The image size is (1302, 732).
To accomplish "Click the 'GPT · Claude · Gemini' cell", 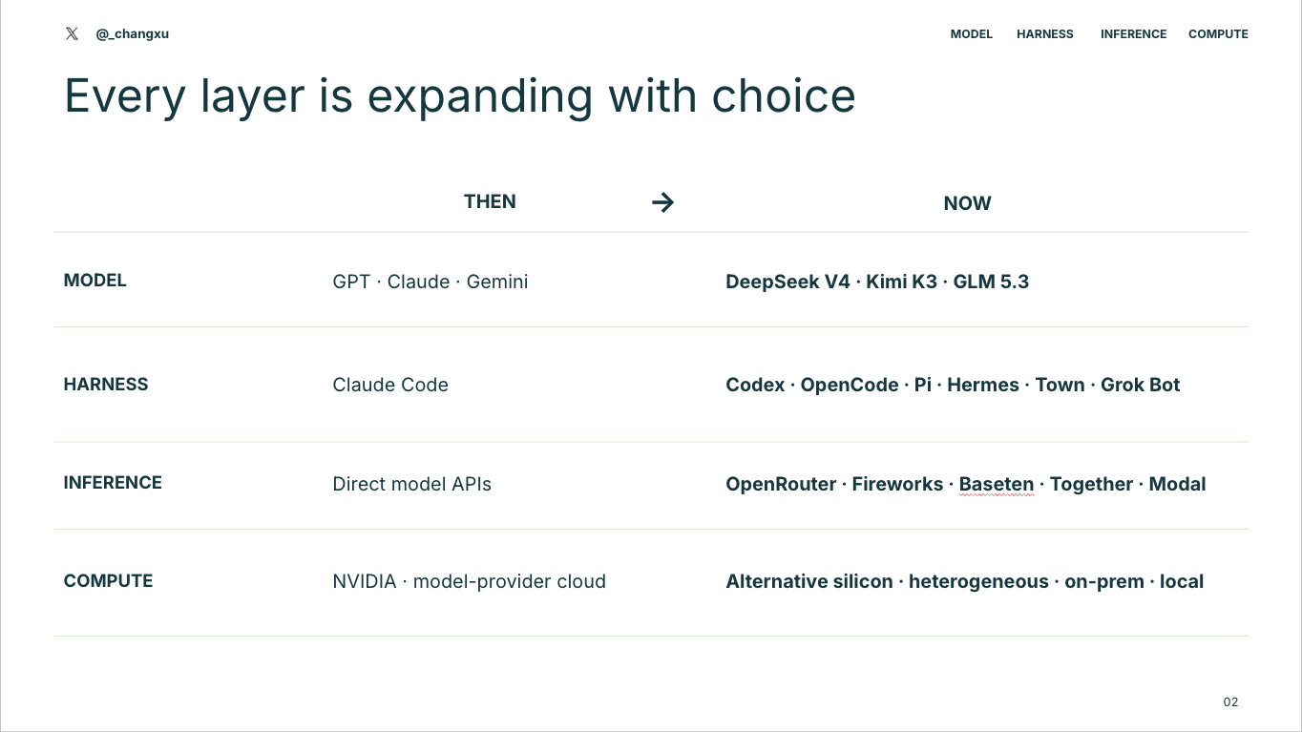I will 430,282.
